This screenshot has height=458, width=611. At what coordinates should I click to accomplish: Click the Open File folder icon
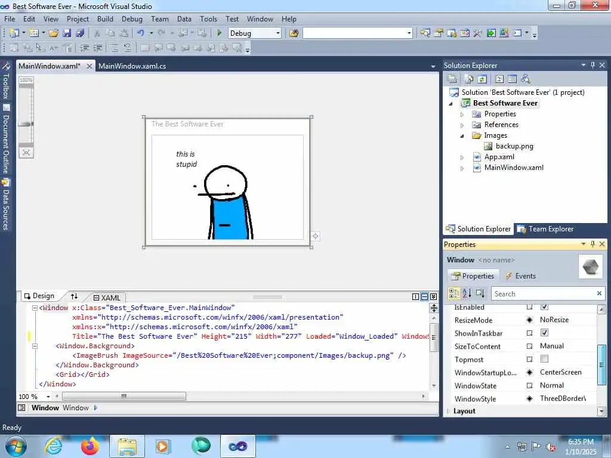point(54,33)
